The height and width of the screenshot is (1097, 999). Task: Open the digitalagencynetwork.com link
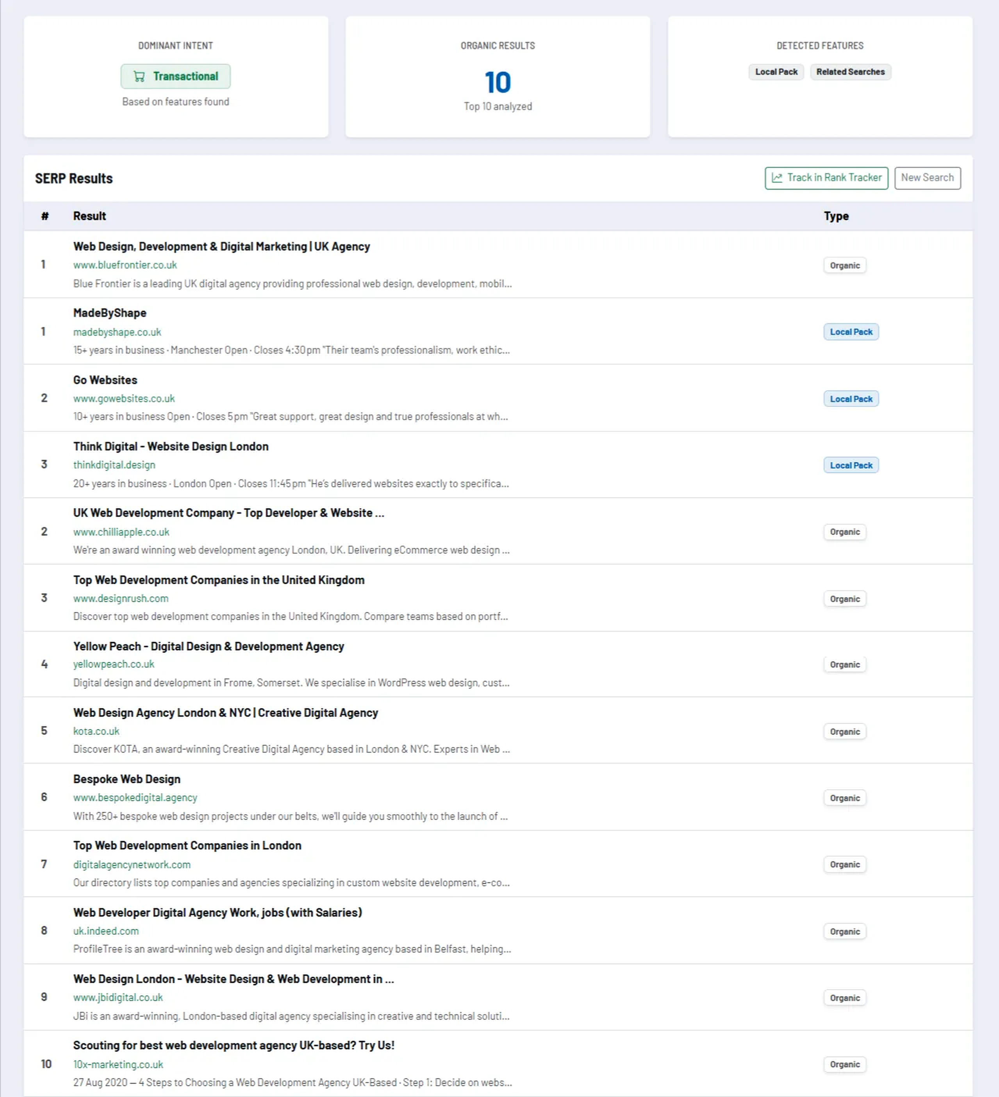(x=132, y=864)
